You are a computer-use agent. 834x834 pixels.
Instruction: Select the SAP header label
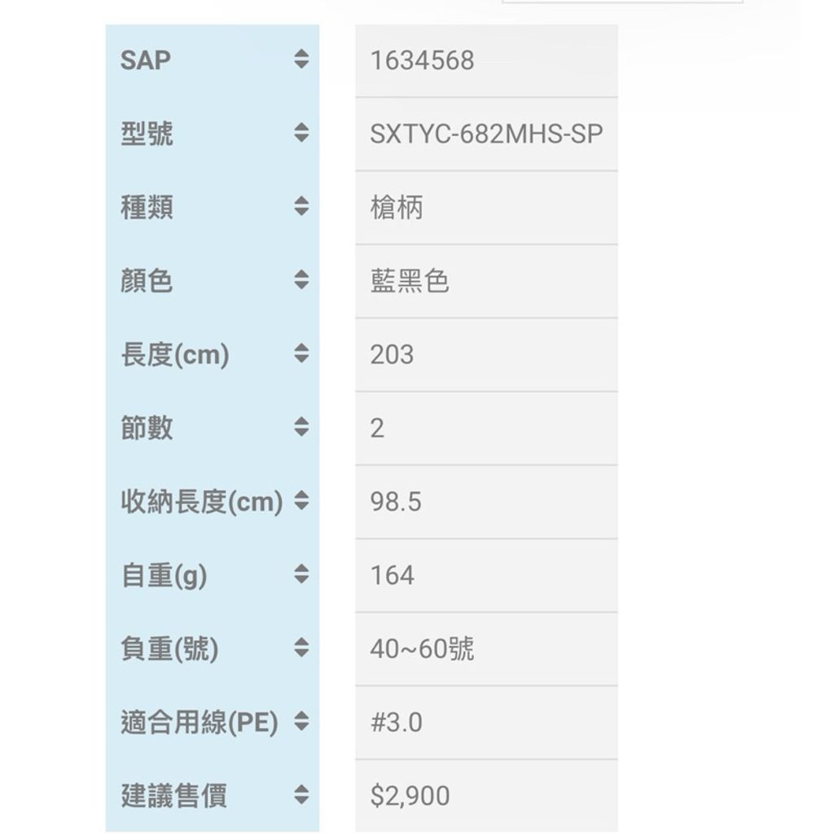pos(146,60)
